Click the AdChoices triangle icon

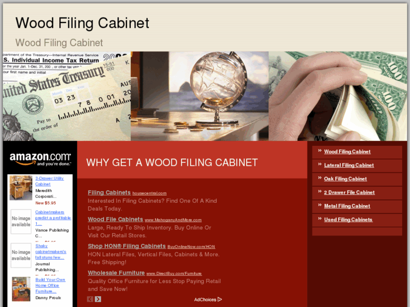coord(219,300)
